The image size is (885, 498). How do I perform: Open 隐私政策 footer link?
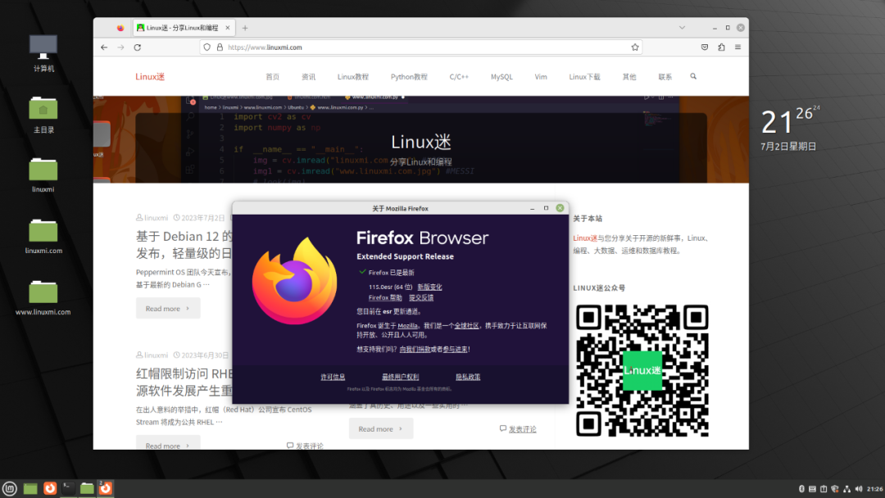(x=468, y=377)
